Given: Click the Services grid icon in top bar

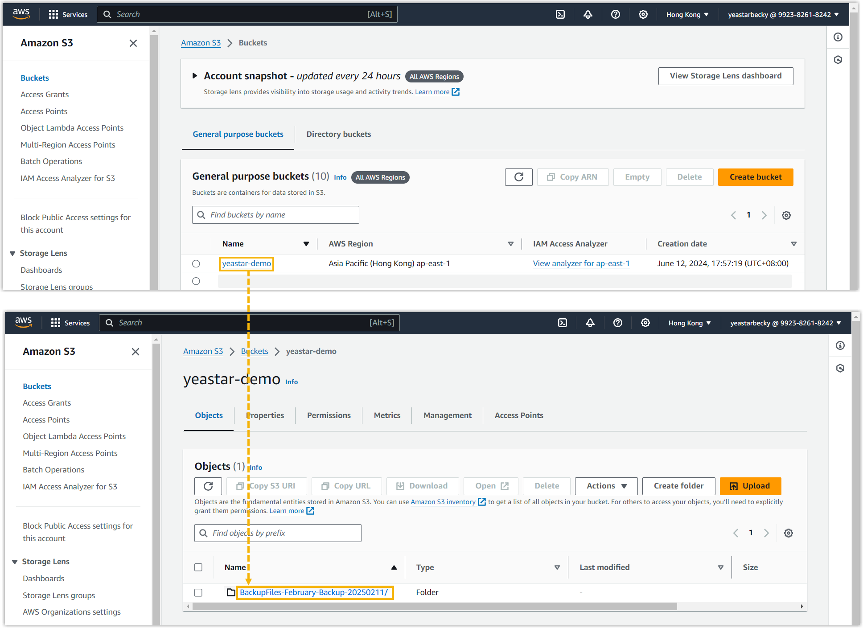Looking at the screenshot, I should pos(53,14).
